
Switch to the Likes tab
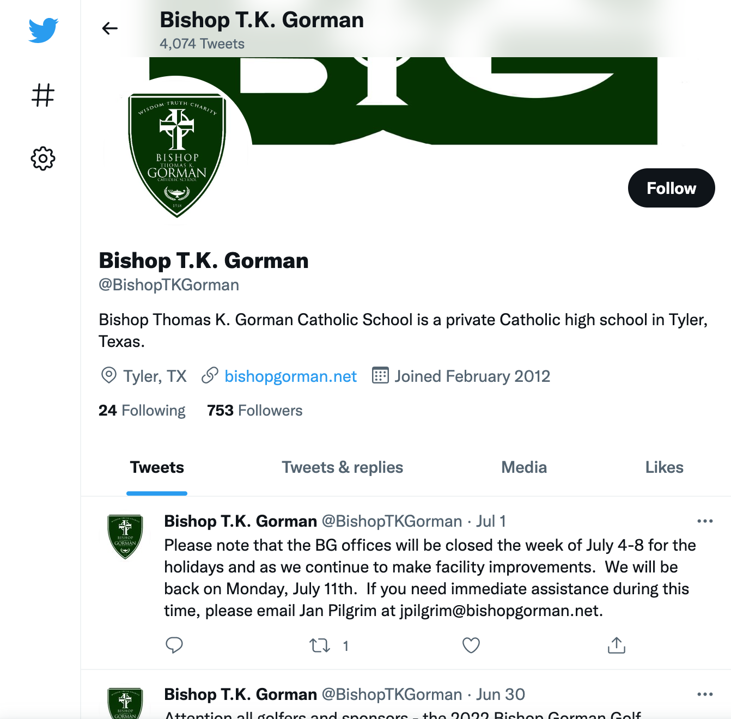point(664,467)
